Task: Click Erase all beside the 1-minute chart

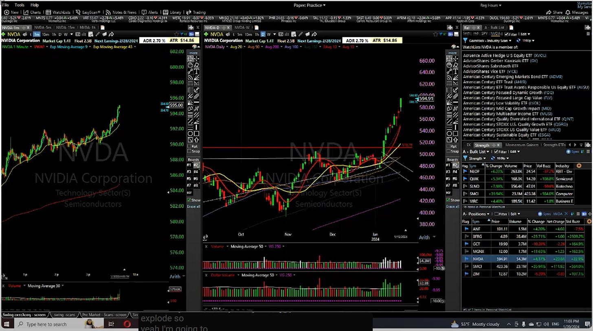Action: 193,207
